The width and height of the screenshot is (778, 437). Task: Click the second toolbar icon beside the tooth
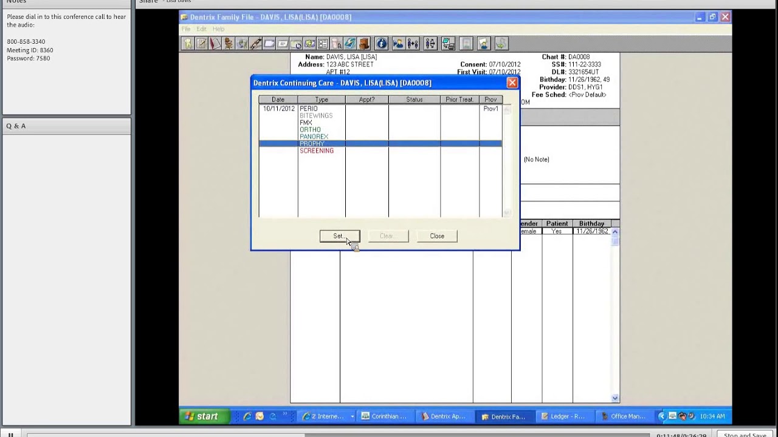[201, 44]
